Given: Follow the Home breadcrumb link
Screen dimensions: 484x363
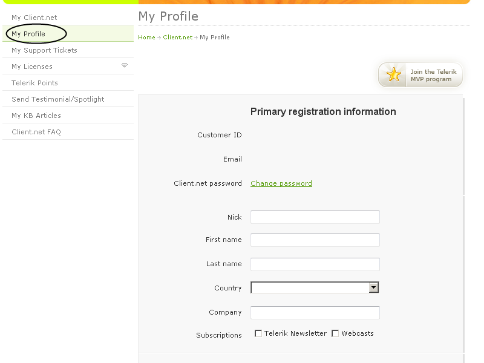Looking at the screenshot, I should coord(146,38).
